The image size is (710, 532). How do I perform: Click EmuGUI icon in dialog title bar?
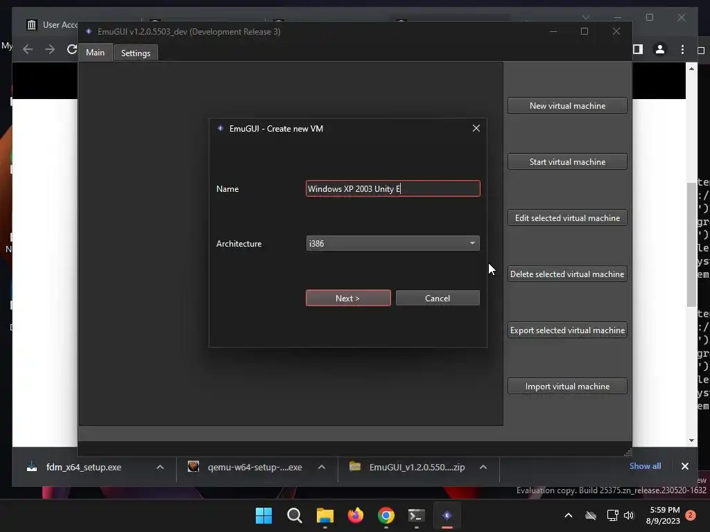tap(220, 128)
